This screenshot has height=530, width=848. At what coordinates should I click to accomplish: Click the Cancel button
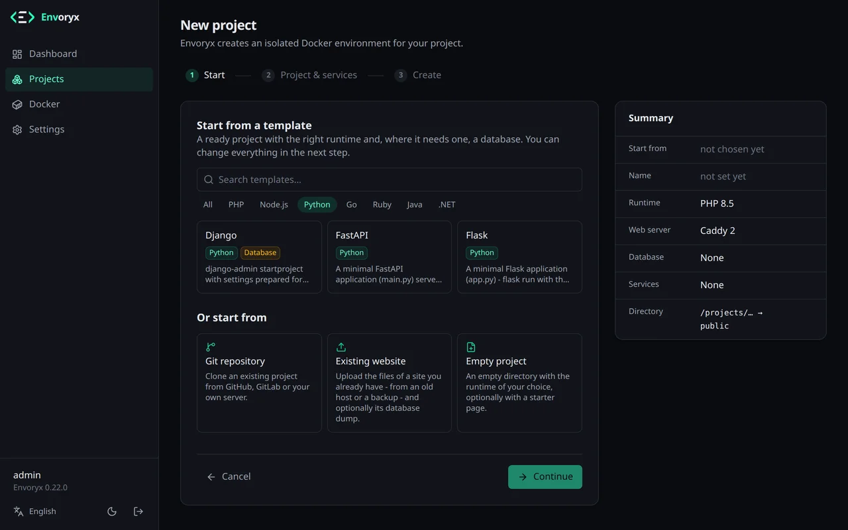[x=229, y=477]
